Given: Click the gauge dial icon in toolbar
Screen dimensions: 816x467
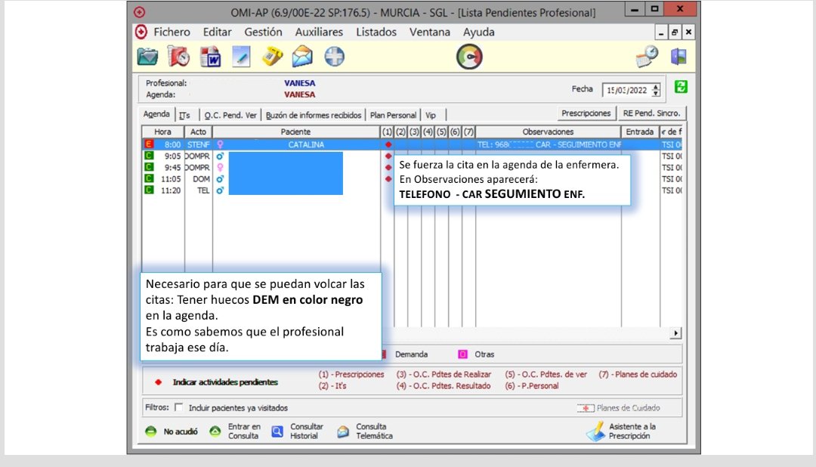Looking at the screenshot, I should (469, 57).
